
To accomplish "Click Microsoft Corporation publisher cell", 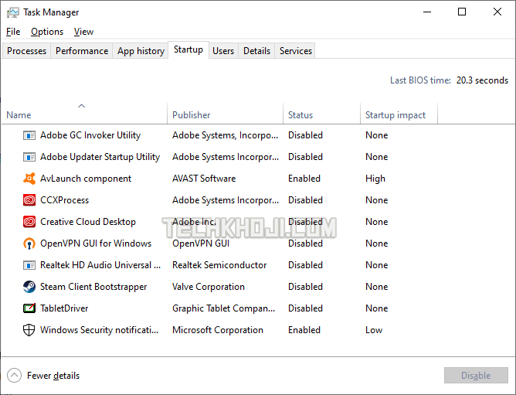I will pos(218,330).
